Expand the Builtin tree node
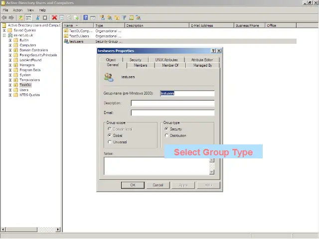The width and height of the screenshot is (319, 239). coord(10,40)
